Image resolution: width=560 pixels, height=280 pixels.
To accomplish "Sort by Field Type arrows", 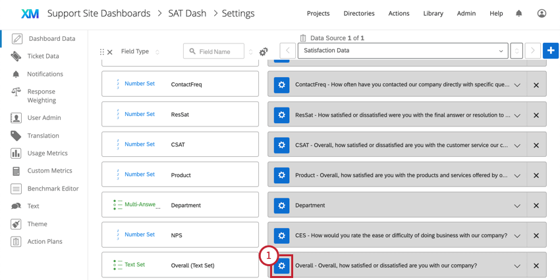I will (x=157, y=52).
